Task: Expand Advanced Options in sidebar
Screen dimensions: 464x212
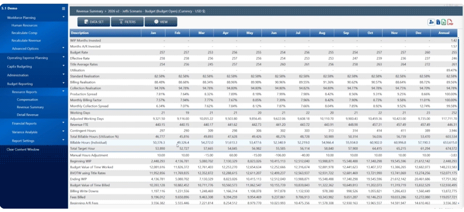Action: click(34, 48)
